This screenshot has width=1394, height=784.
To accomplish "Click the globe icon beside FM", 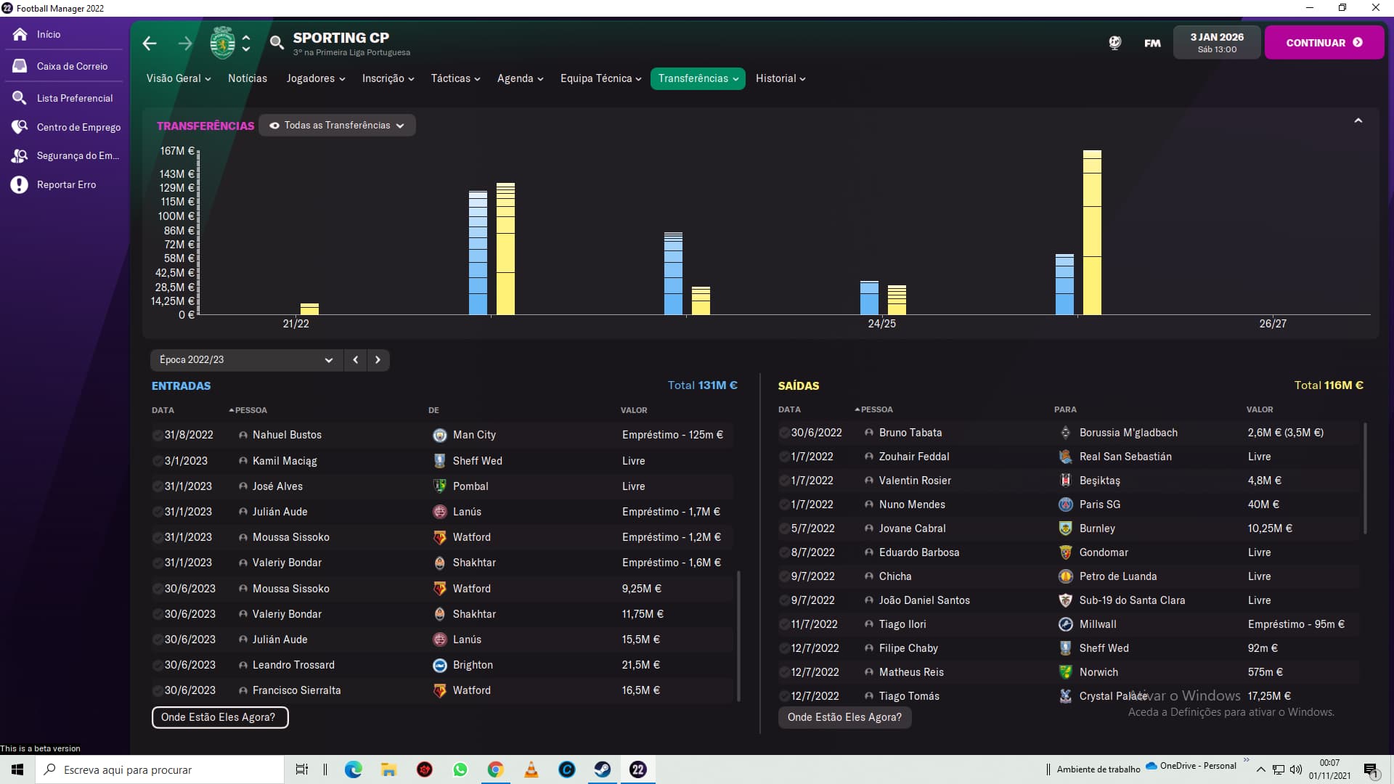I will pos(1115,43).
